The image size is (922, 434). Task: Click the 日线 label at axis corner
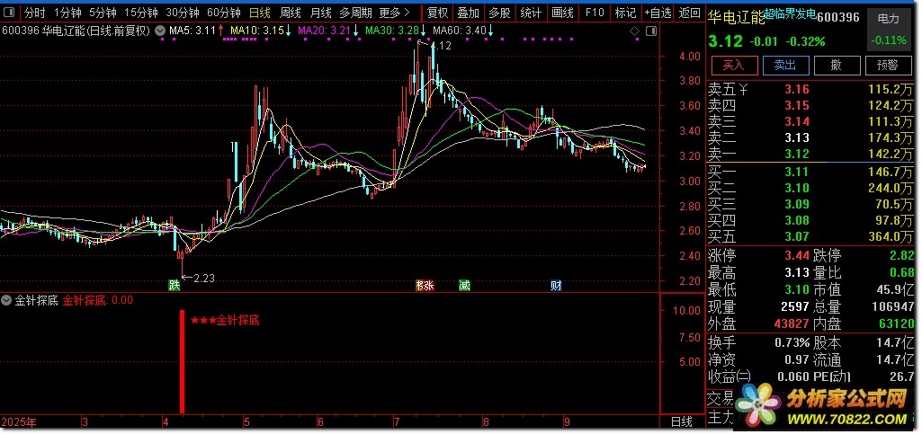(x=682, y=421)
